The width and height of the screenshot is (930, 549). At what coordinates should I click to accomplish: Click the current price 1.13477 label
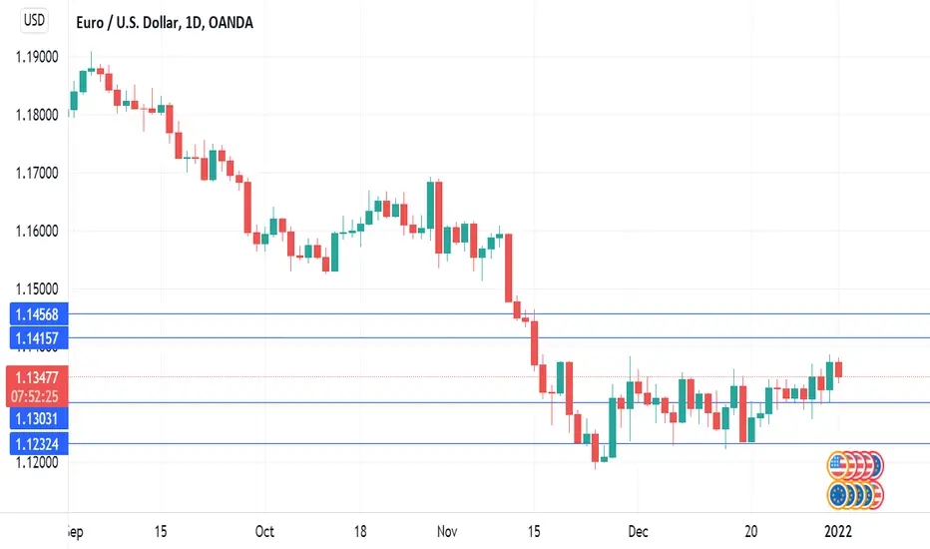(x=37, y=377)
